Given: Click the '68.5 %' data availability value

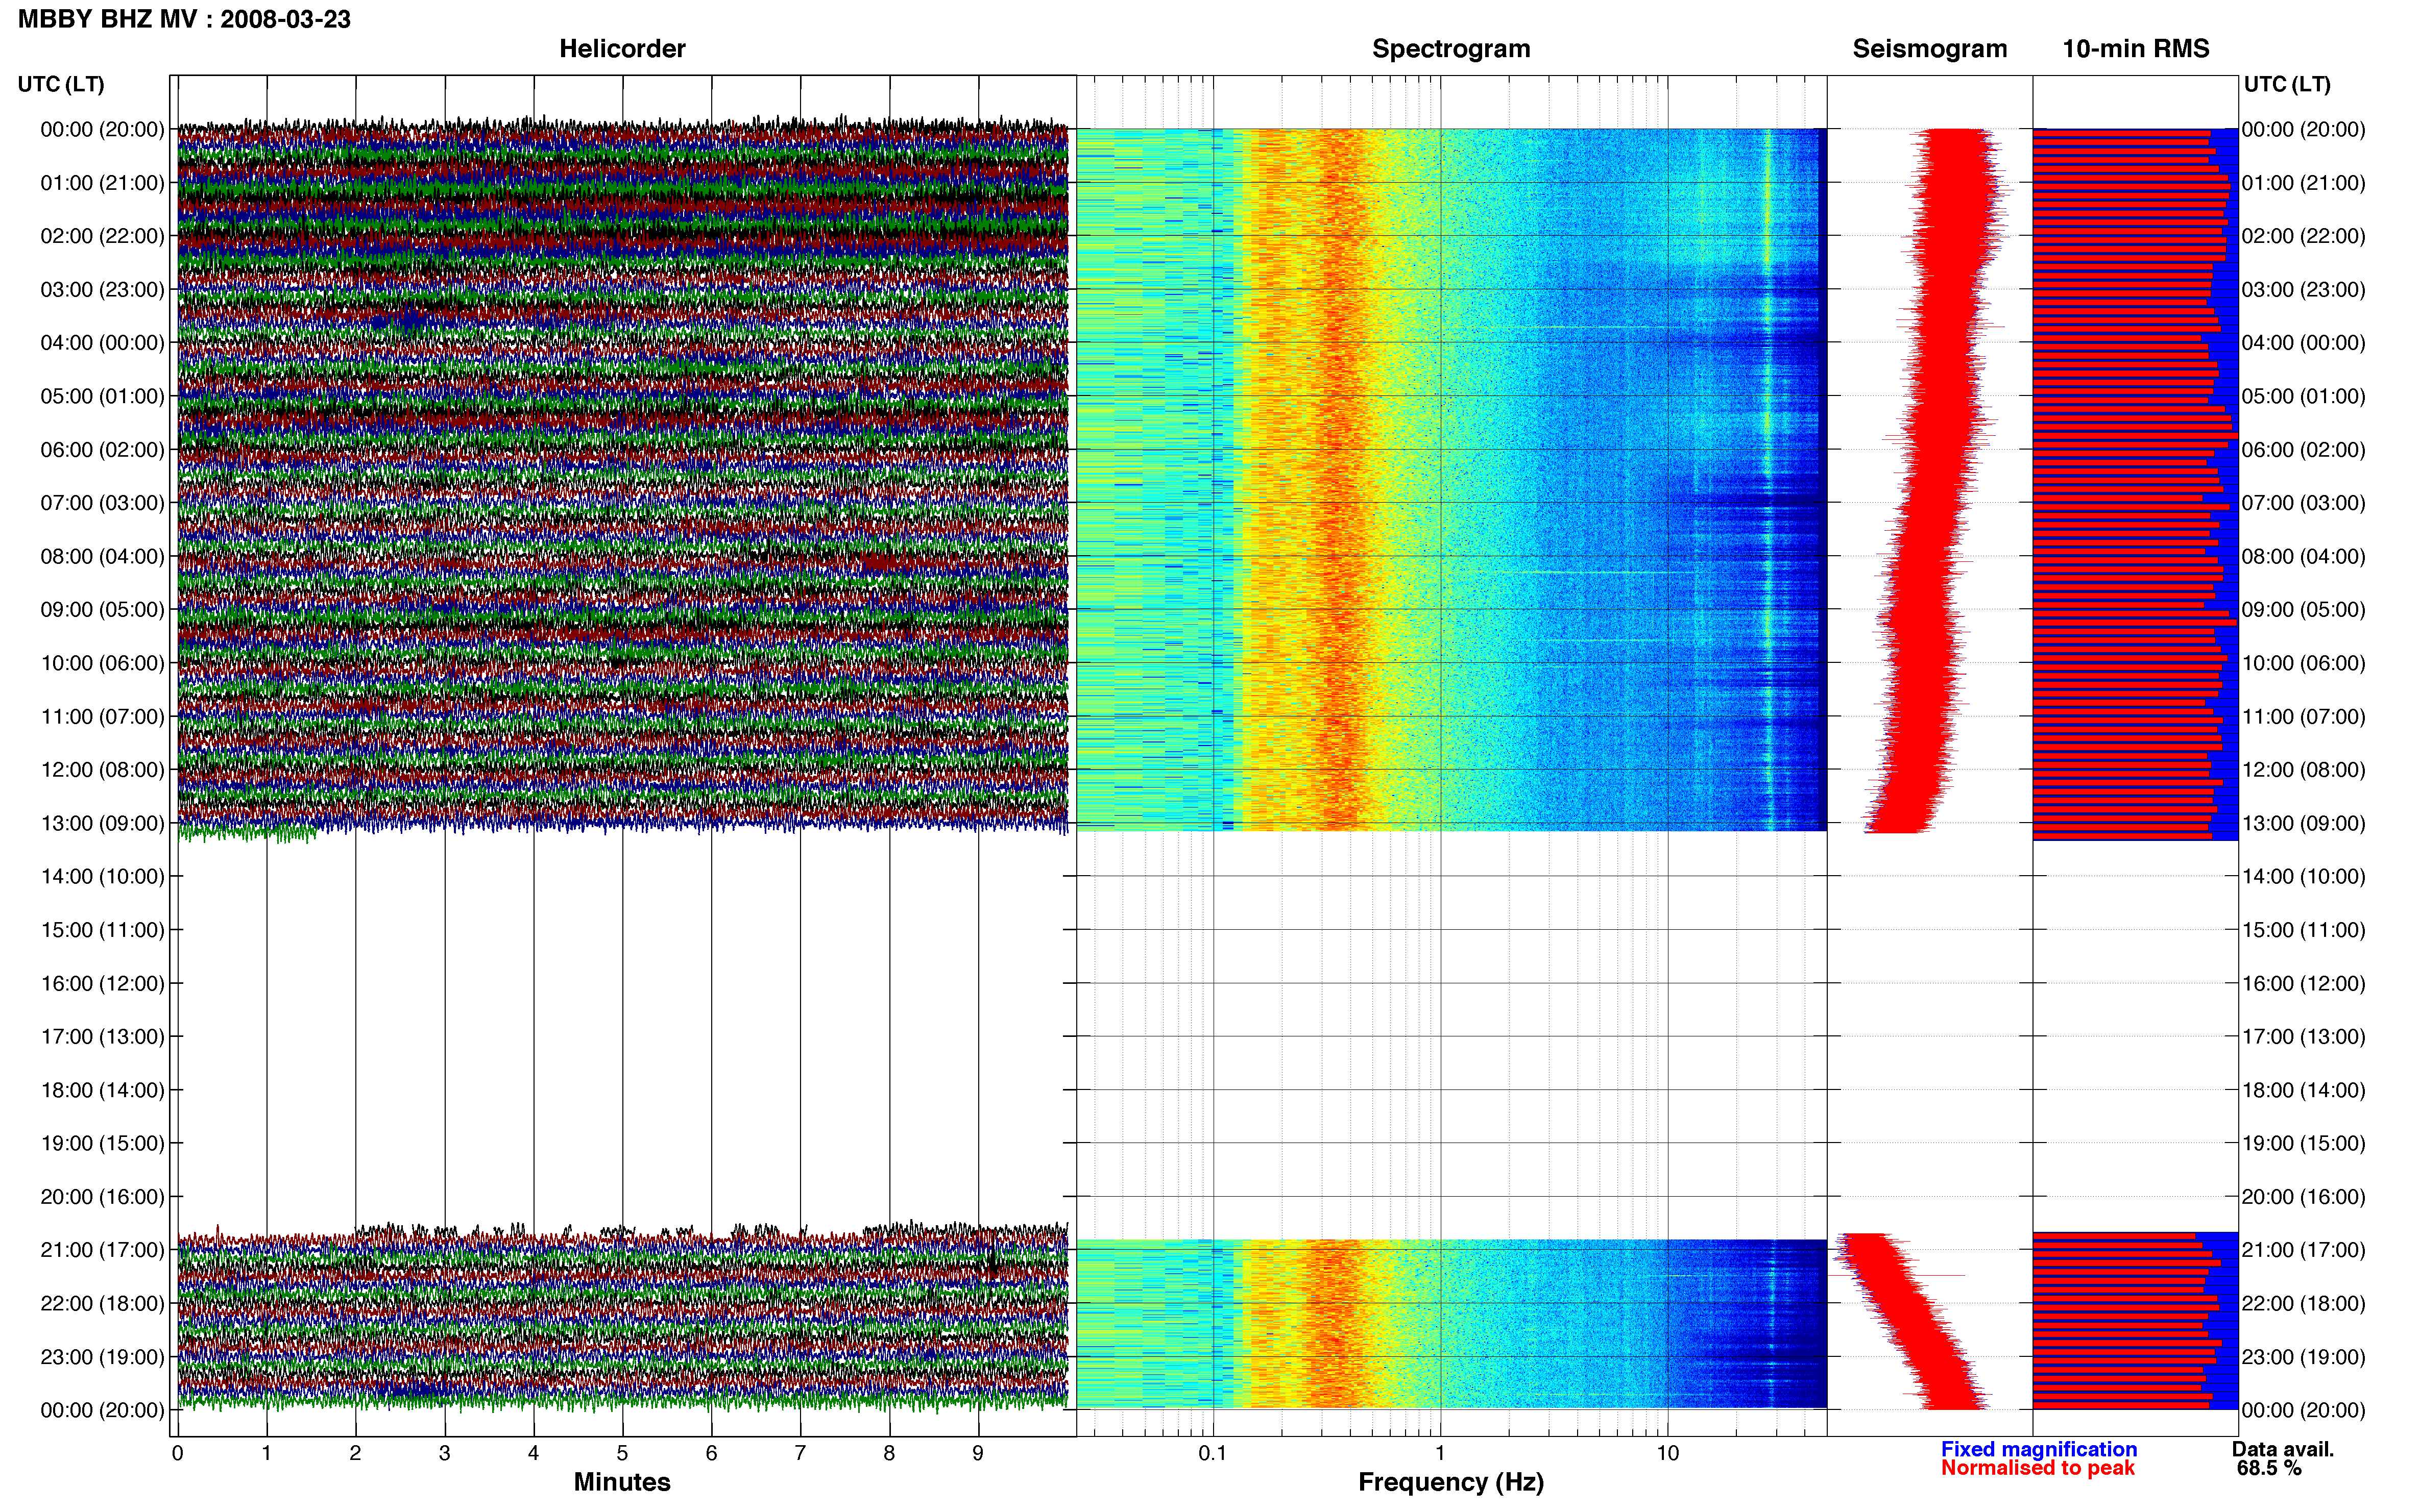Looking at the screenshot, I should pyautogui.click(x=2269, y=1468).
